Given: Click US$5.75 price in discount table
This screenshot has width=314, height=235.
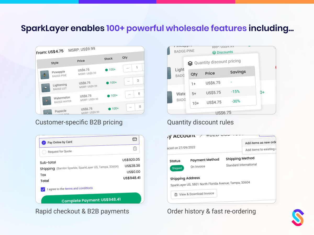Looking at the screenshot, I should [x=214, y=93].
